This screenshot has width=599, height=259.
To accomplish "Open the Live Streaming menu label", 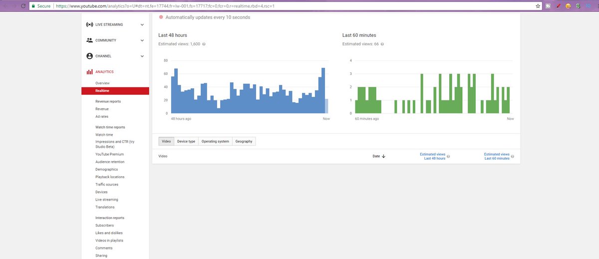I will point(109,24).
